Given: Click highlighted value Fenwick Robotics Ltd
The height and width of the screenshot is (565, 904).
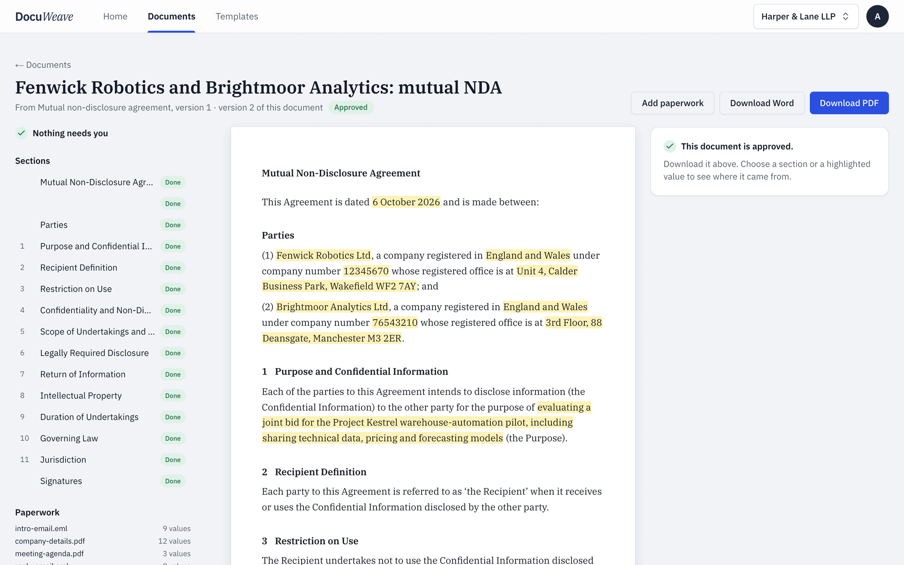Looking at the screenshot, I should click(x=324, y=255).
